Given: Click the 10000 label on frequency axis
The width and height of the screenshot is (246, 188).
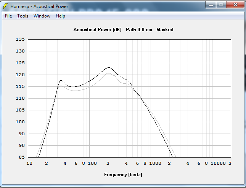Looking at the screenshot, I should 218,163.
